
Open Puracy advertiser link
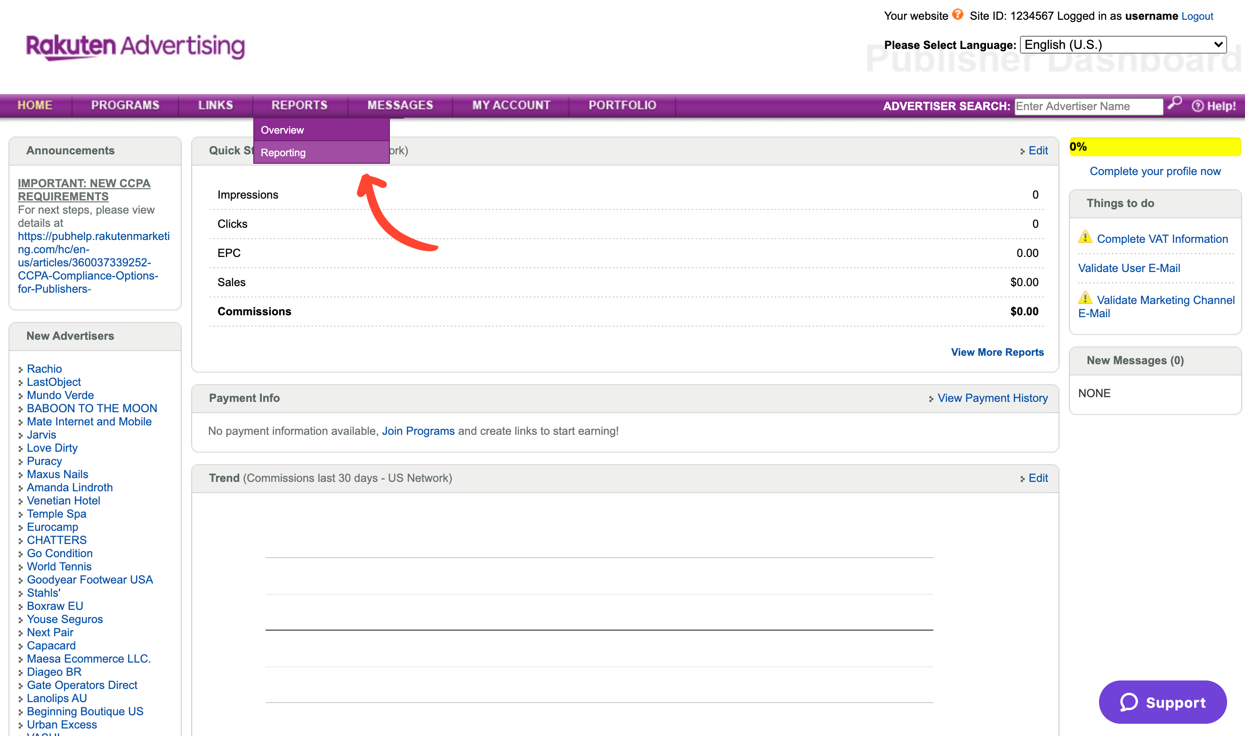point(44,461)
